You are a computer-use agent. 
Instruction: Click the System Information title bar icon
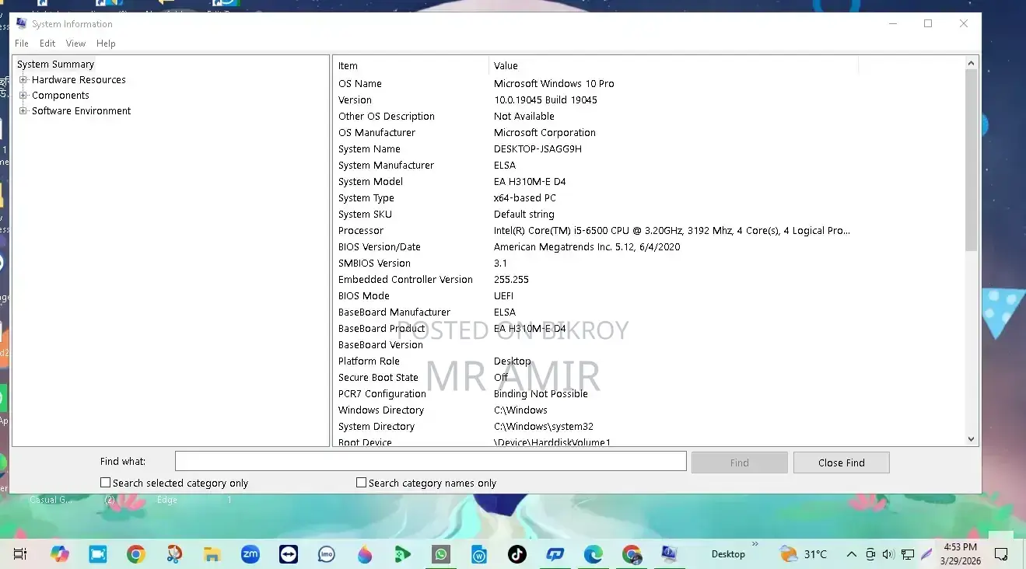(x=22, y=23)
